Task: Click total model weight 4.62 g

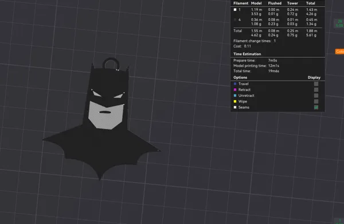Action: (256, 35)
